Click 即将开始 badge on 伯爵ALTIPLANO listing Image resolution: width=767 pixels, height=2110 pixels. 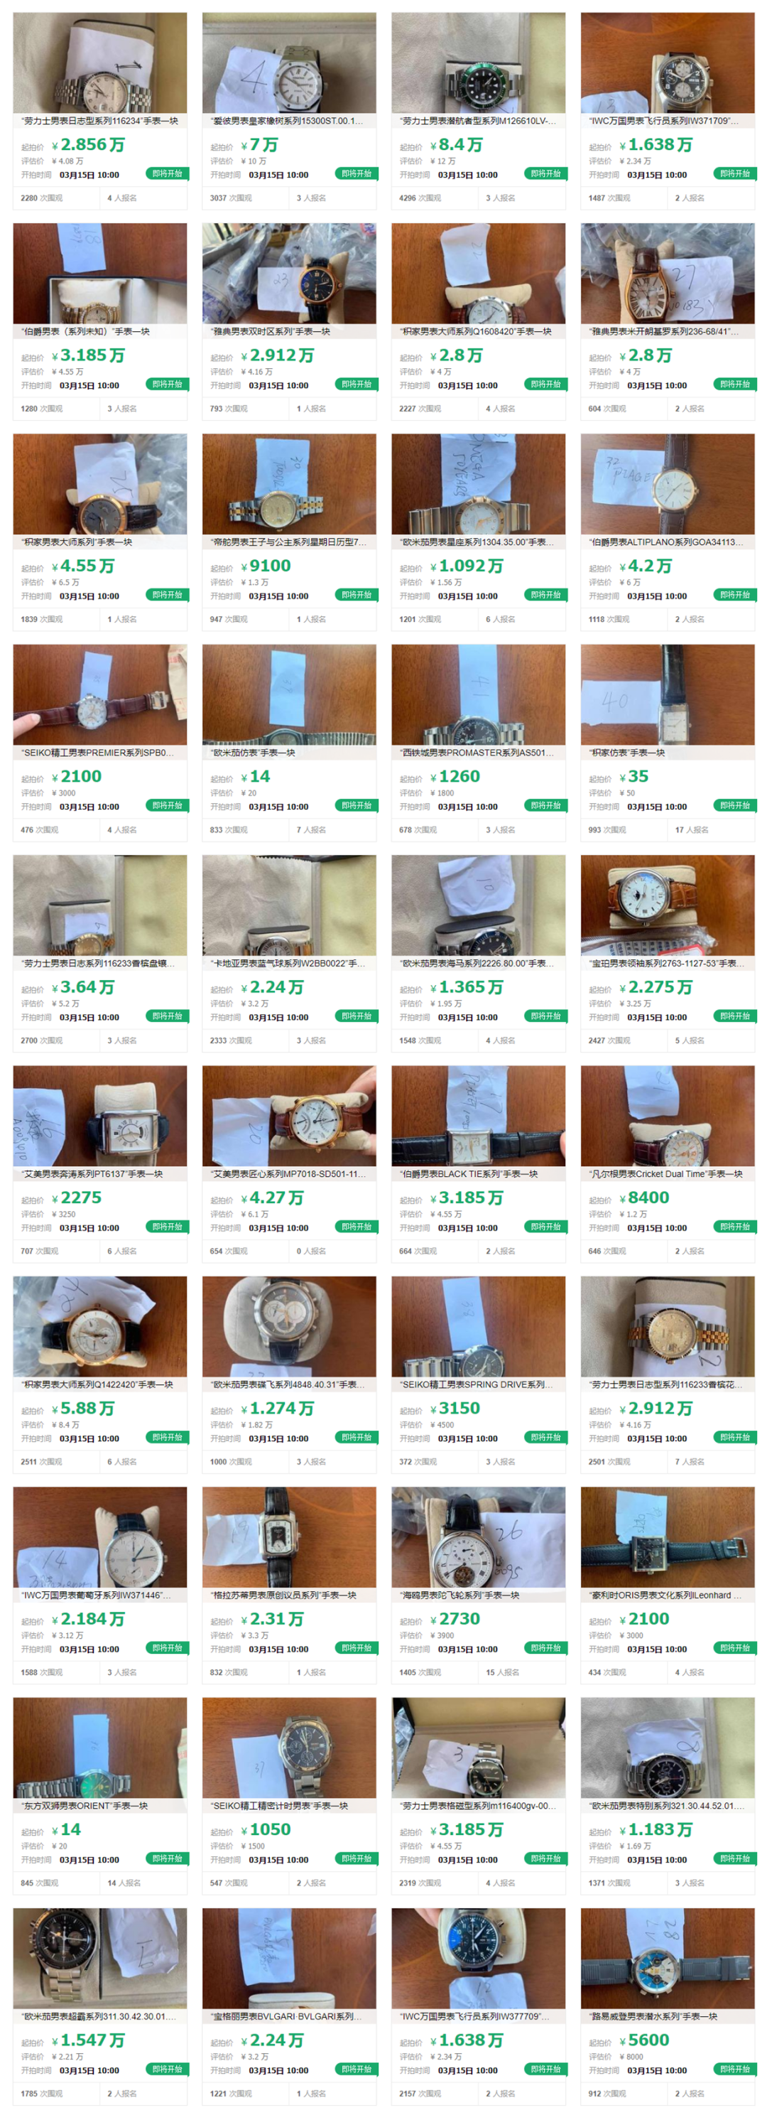734,595
